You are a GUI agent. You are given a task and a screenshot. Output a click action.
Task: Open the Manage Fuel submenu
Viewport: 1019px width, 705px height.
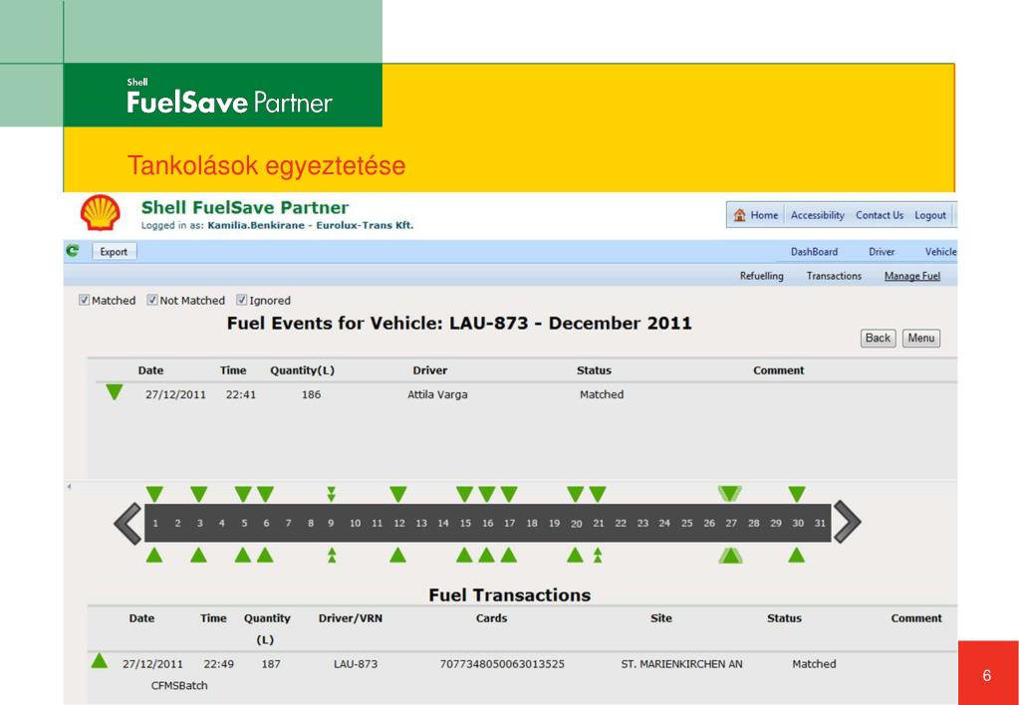coord(911,276)
